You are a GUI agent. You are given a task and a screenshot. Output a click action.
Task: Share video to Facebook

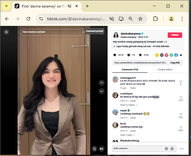click(x=176, y=55)
